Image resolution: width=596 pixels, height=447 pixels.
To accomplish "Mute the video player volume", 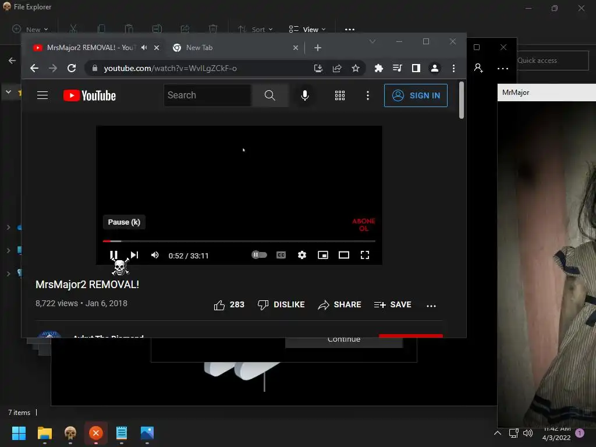I will [155, 255].
